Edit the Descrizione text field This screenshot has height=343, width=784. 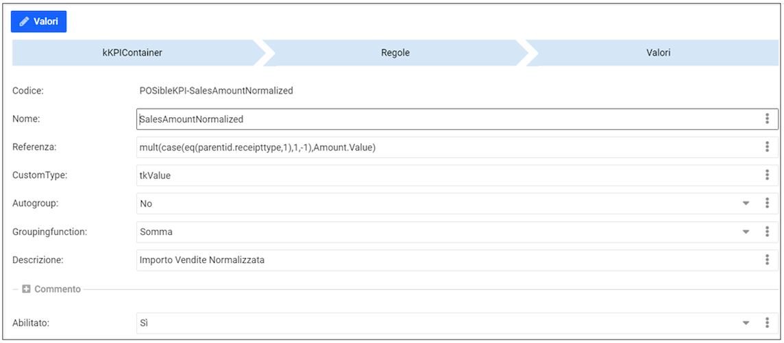tap(445, 260)
